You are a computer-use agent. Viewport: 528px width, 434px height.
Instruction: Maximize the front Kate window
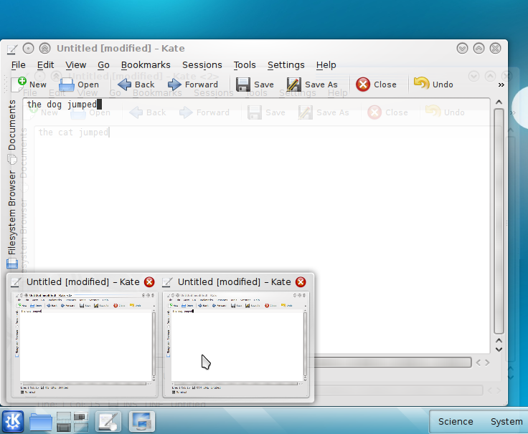[x=478, y=49]
